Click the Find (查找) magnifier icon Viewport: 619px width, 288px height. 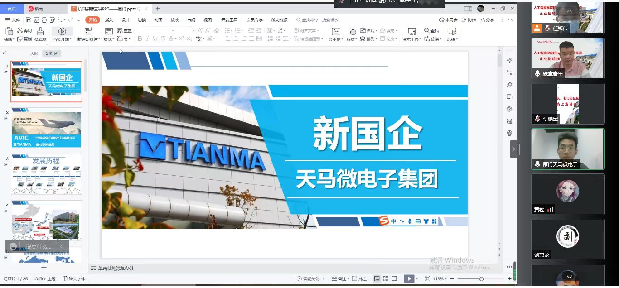click(427, 30)
